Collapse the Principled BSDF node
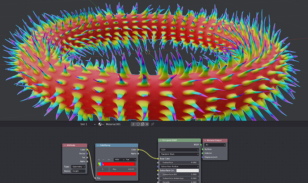308x183 pixels. (161, 141)
